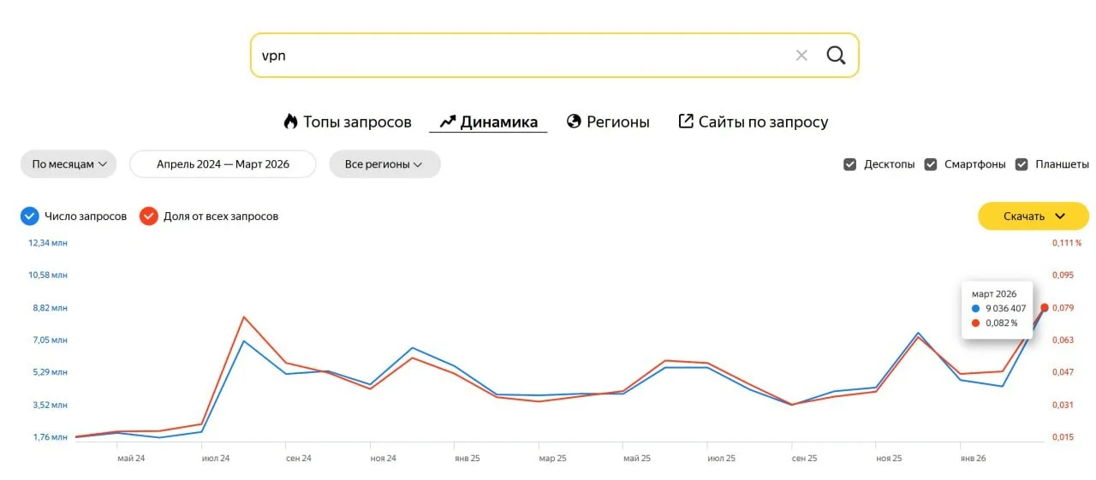This screenshot has width=1096, height=480.
Task: Click the magnifier search icon
Action: 836,56
